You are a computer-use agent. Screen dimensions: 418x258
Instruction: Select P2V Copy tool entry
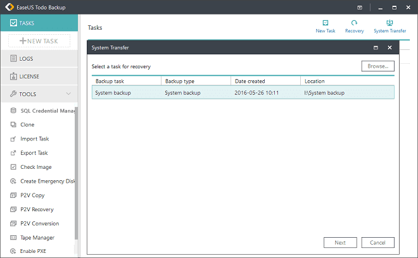coord(32,195)
